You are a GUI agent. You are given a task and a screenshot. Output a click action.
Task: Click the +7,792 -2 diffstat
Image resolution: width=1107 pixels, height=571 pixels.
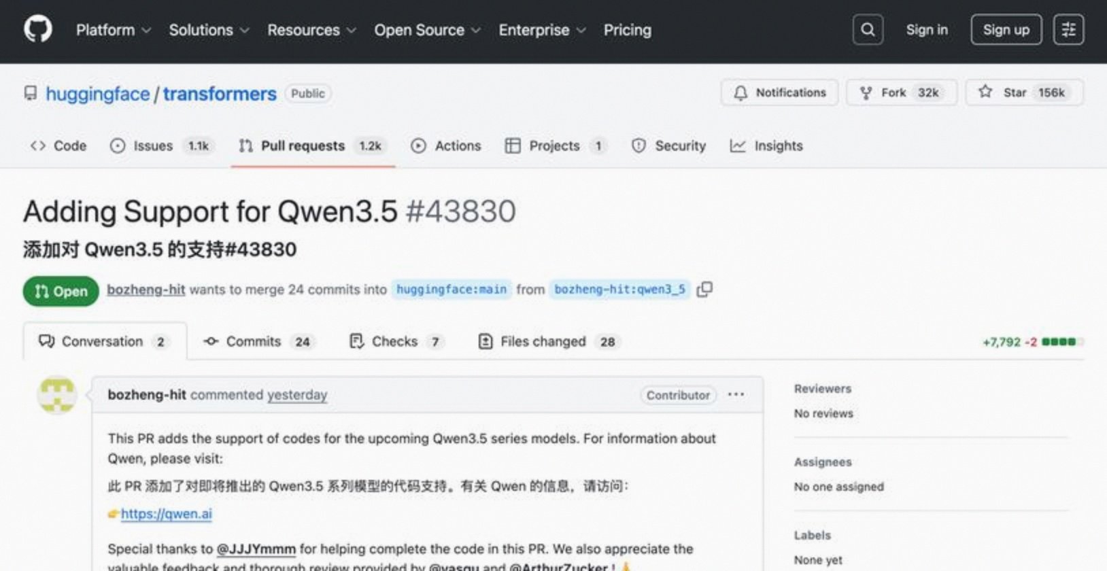pyautogui.click(x=1033, y=342)
